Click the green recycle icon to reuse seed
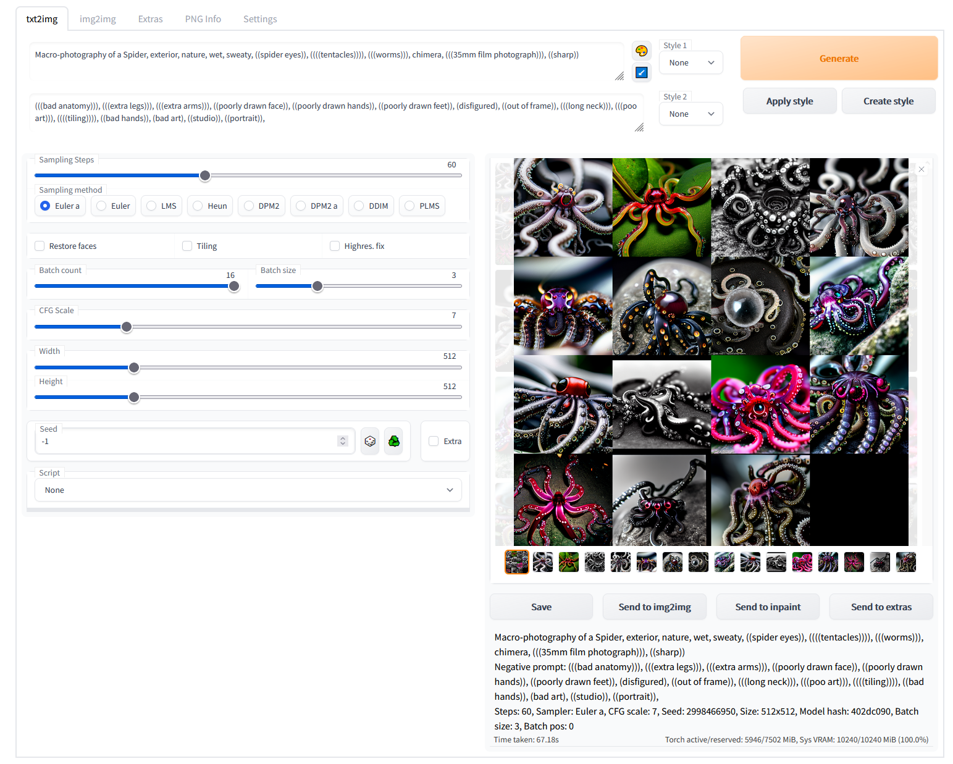Screen dimensions: 953x764 [393, 441]
